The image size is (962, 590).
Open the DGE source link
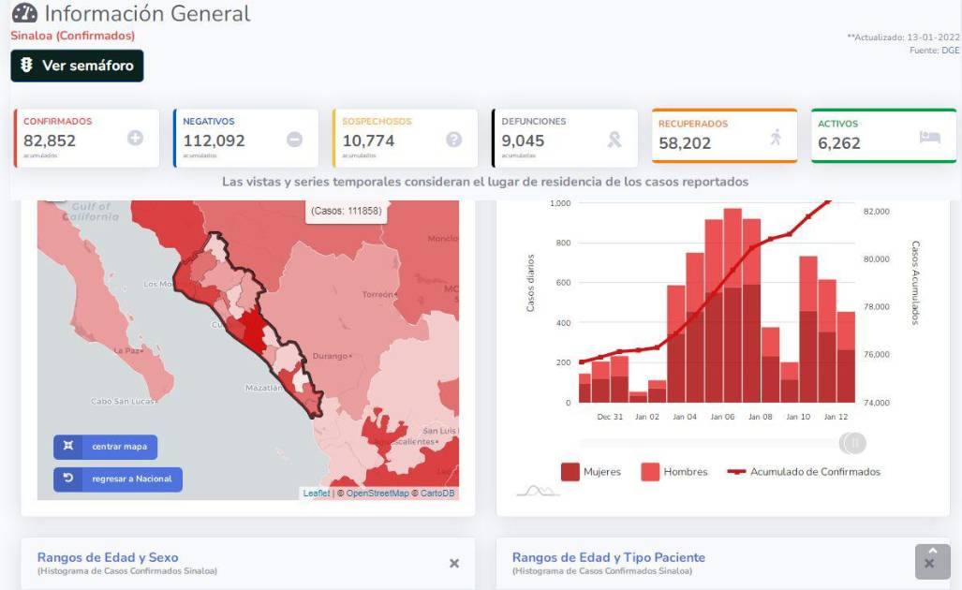[950, 51]
